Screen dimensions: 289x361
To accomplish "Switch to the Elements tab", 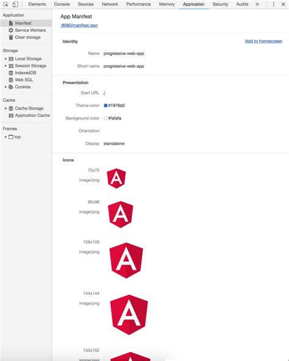I will click(x=37, y=4).
